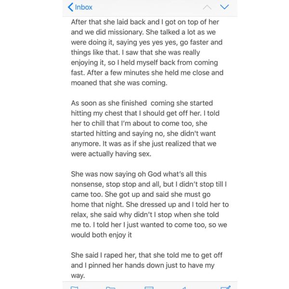Tap the final line reading 'way.'
Image resolution: width=289 pixels, height=289 pixels.
(78, 276)
